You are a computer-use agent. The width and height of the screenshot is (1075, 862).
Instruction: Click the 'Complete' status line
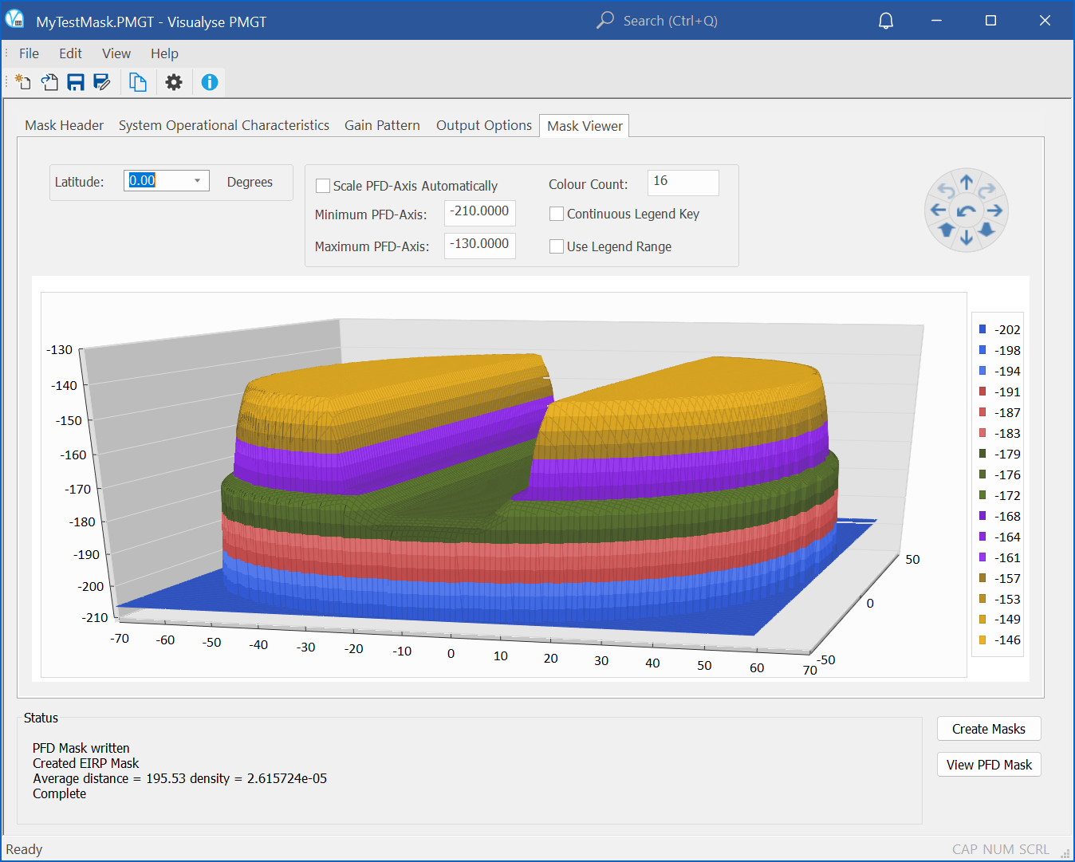tap(59, 793)
